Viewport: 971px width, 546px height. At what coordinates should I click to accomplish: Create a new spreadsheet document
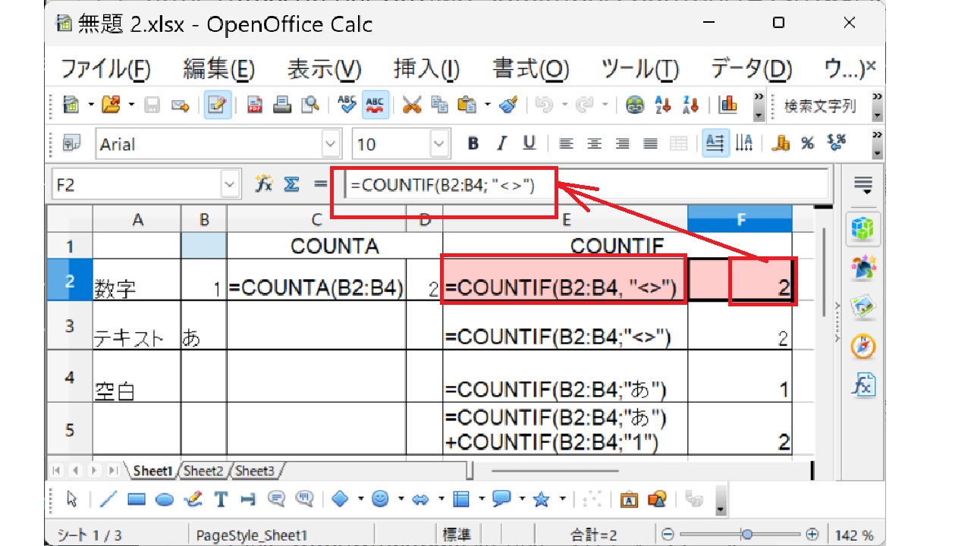point(72,105)
